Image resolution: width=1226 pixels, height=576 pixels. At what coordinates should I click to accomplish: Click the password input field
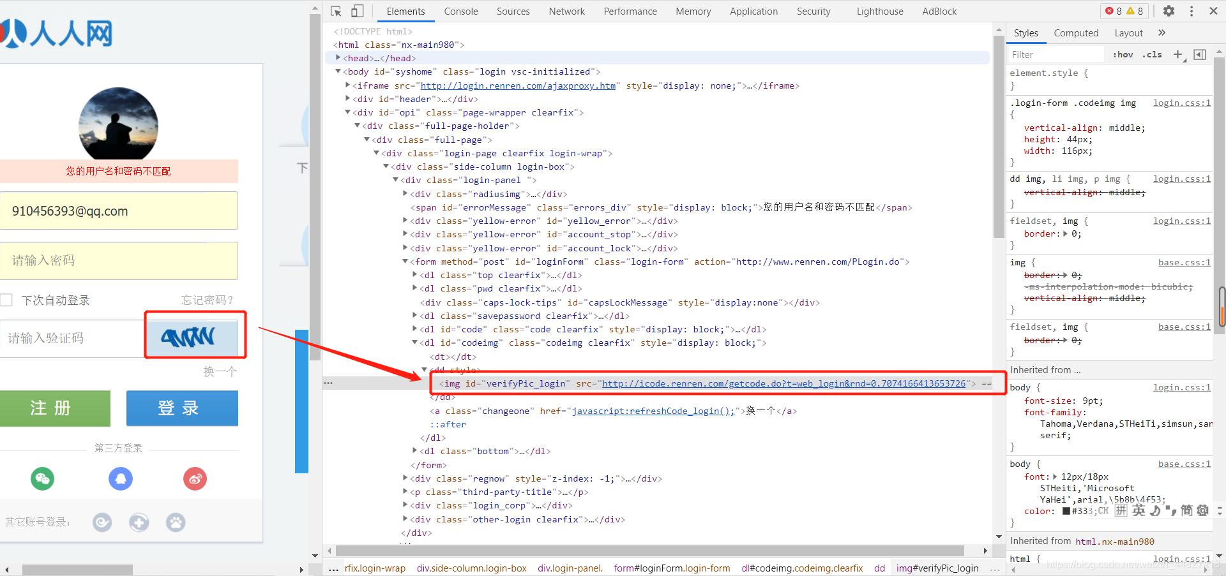(x=119, y=260)
